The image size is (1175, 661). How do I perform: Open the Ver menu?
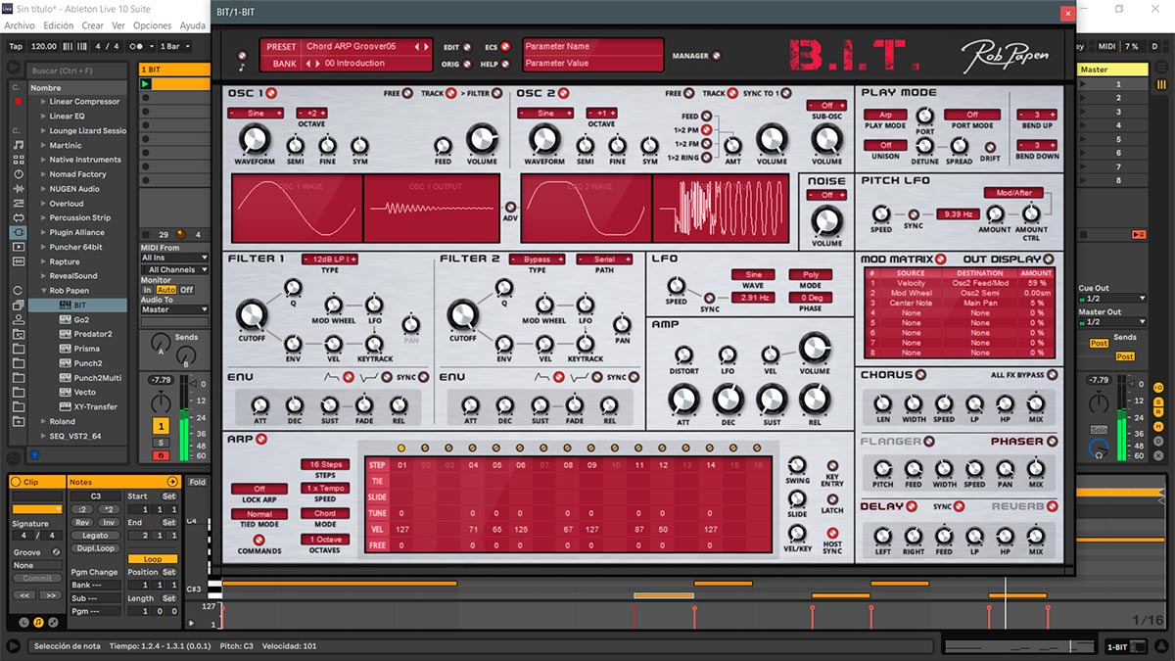(x=118, y=25)
